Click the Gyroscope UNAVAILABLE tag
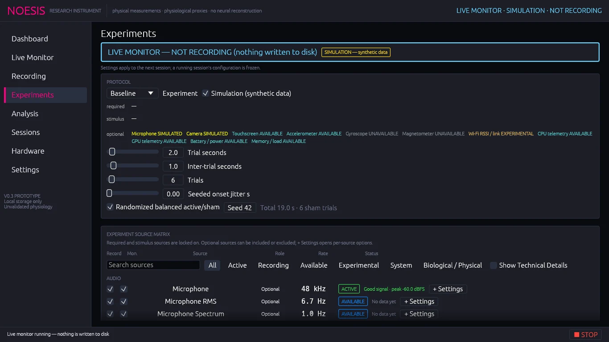The image size is (609, 342). 372,134
